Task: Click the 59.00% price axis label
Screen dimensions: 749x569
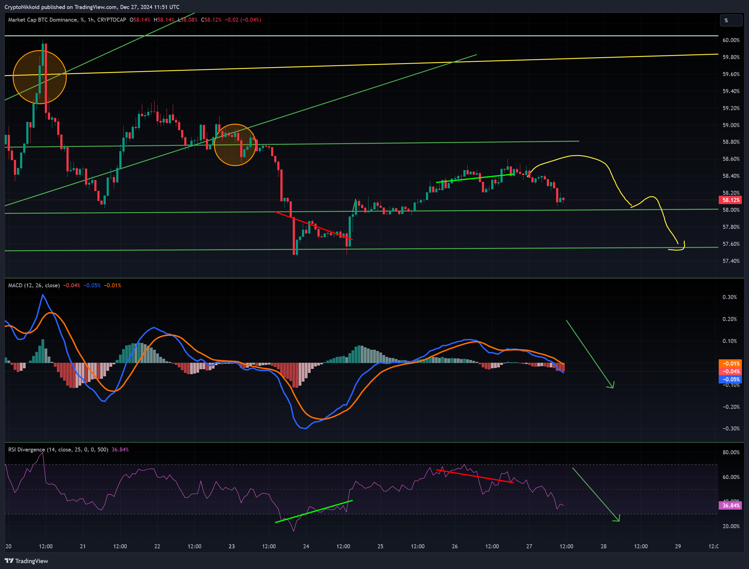Action: click(731, 125)
